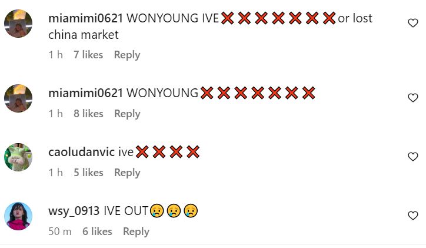Open wsy_0913's profile picture
The width and height of the screenshot is (426, 248).
click(18, 216)
